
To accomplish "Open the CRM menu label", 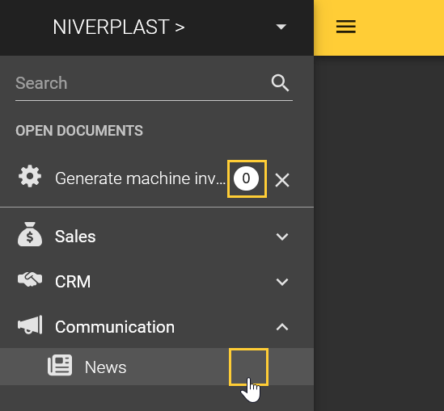I will click(73, 282).
